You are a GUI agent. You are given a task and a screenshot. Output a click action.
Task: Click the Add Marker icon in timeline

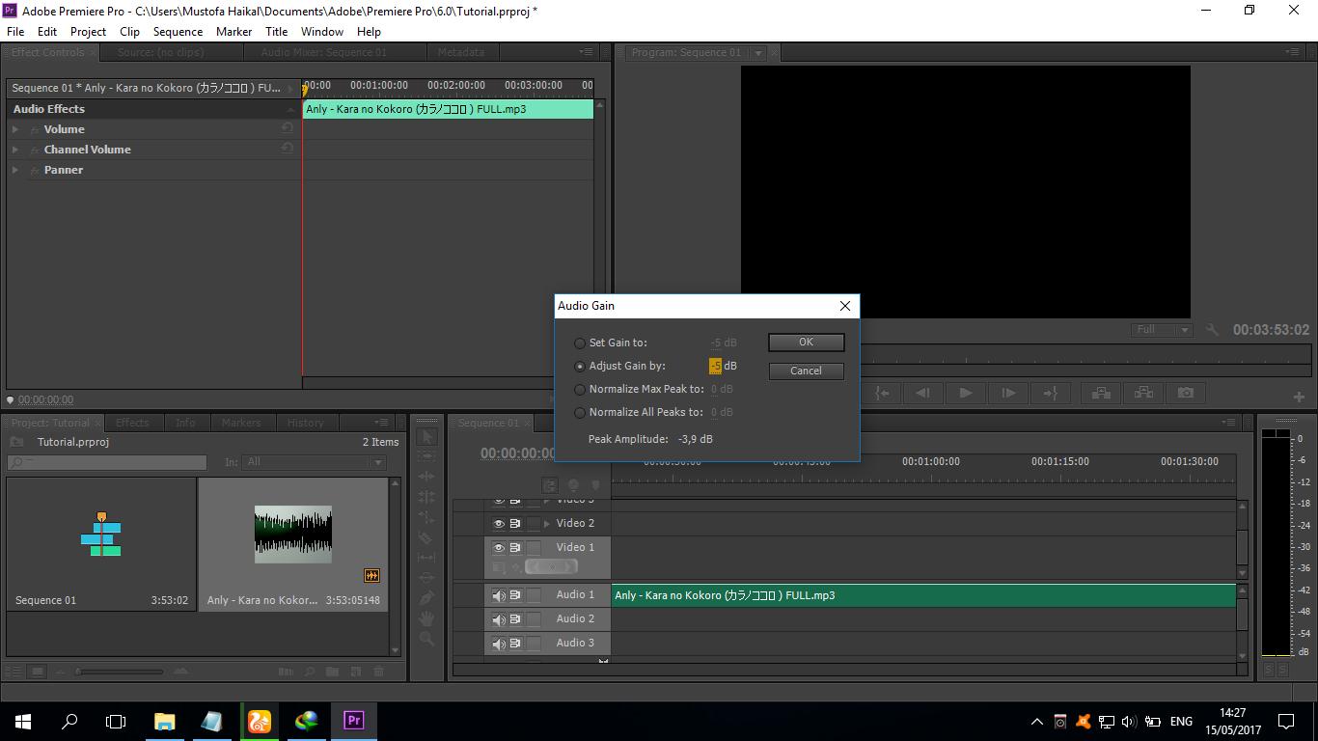point(595,485)
